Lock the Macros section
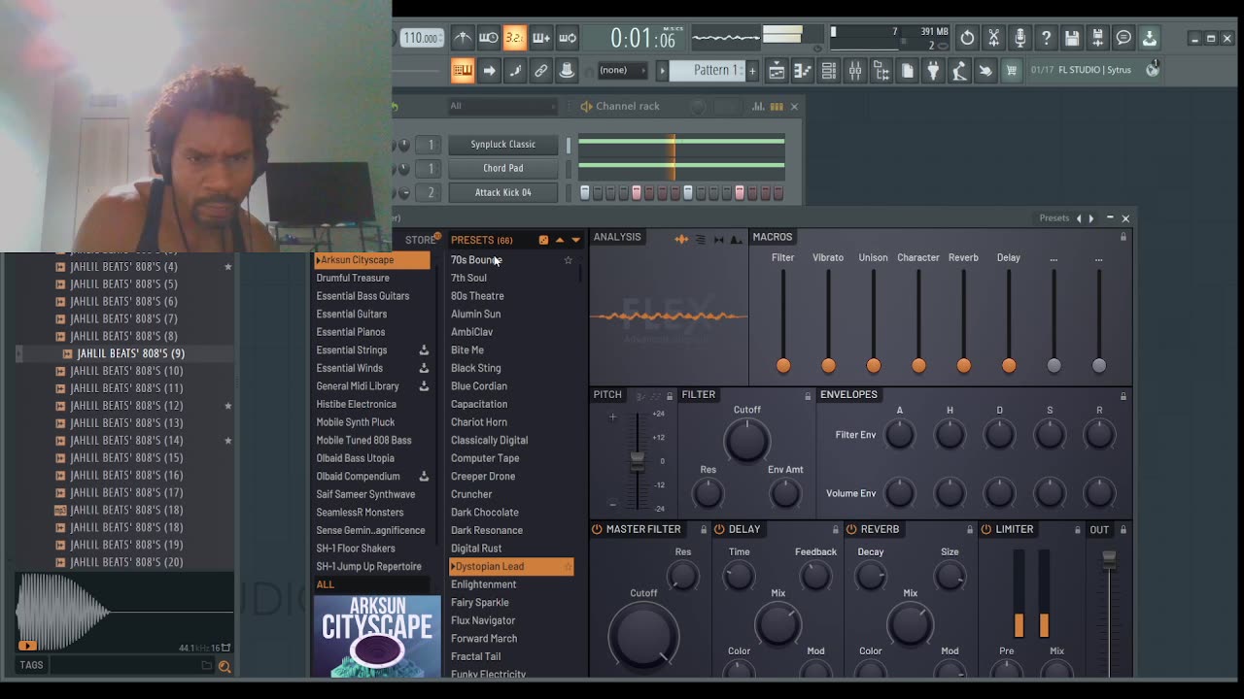This screenshot has height=699, width=1244. 1123,237
